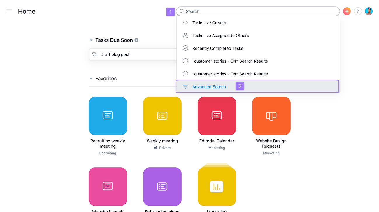The image size is (379, 212).
Task: Click the orange plus quick-add button
Action: 347,11
